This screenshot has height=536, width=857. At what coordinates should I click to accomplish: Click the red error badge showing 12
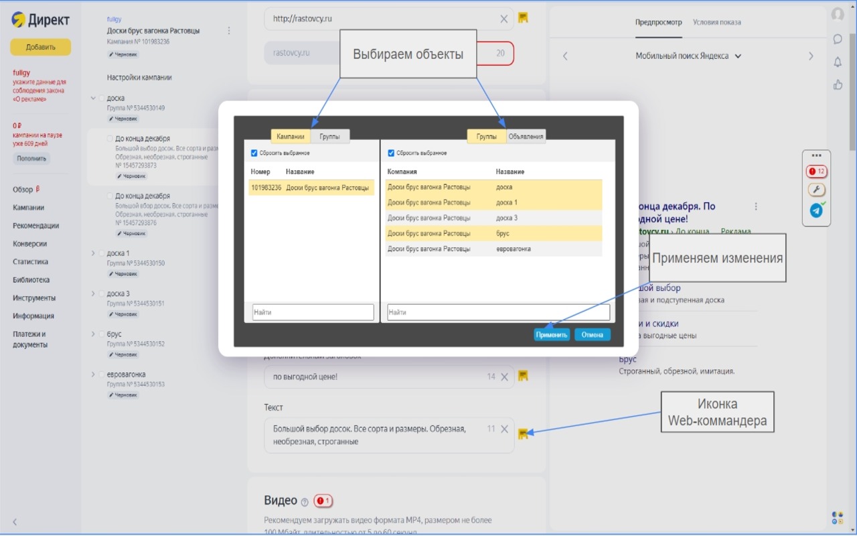816,172
